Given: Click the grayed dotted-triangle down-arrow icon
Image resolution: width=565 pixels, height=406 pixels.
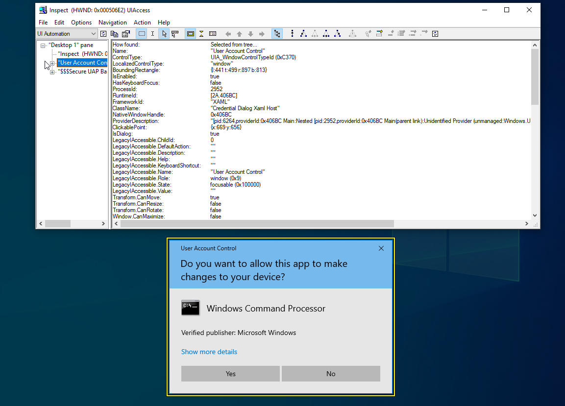Looking at the screenshot, I should point(352,34).
